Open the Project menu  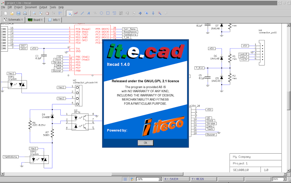(18, 7)
